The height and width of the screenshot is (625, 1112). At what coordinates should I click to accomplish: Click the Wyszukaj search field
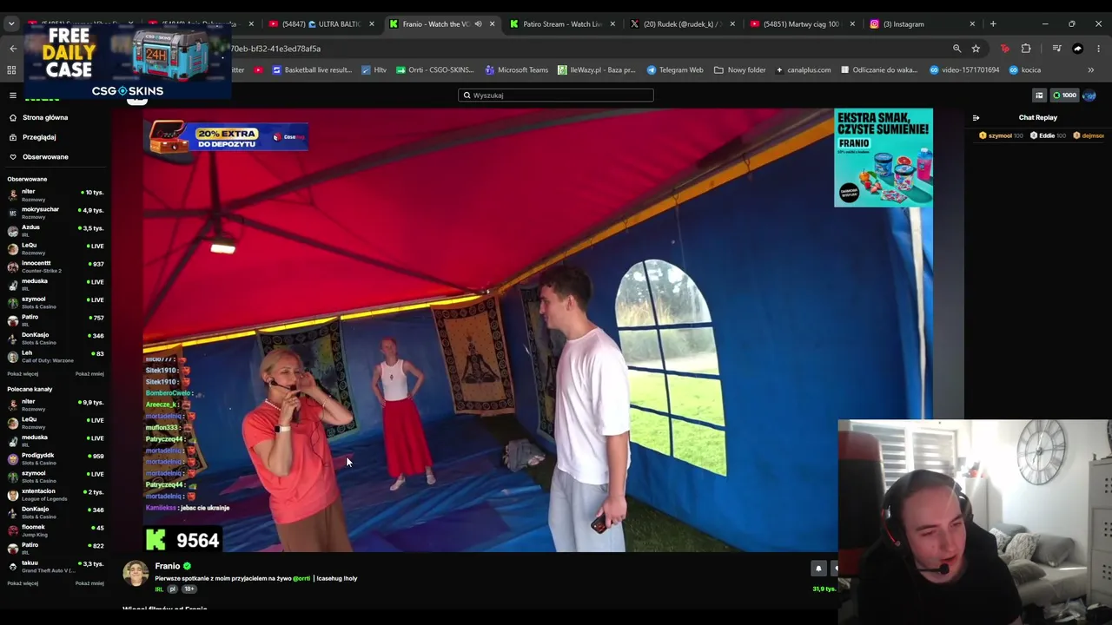(x=556, y=95)
